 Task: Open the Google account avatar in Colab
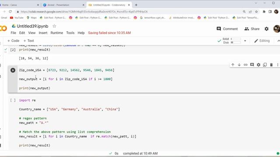coord(276,29)
